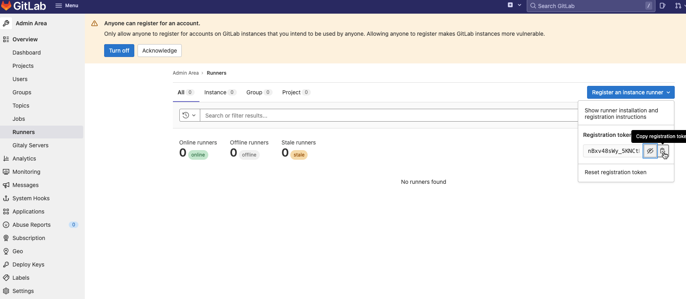This screenshot has width=686, height=299.
Task: Open Analytics label in the sidebar
Action: (x=24, y=159)
